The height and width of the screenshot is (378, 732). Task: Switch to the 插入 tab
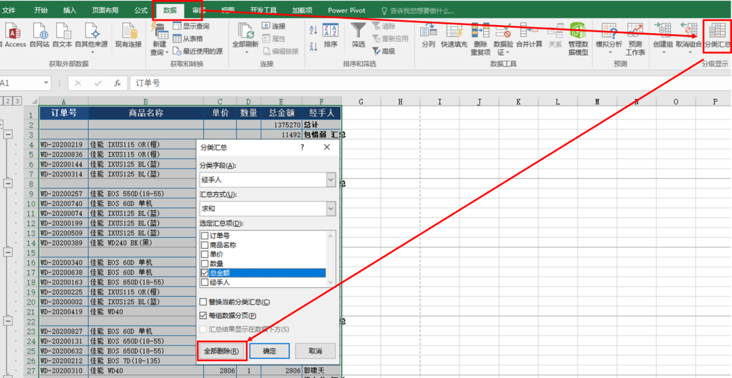[x=70, y=10]
